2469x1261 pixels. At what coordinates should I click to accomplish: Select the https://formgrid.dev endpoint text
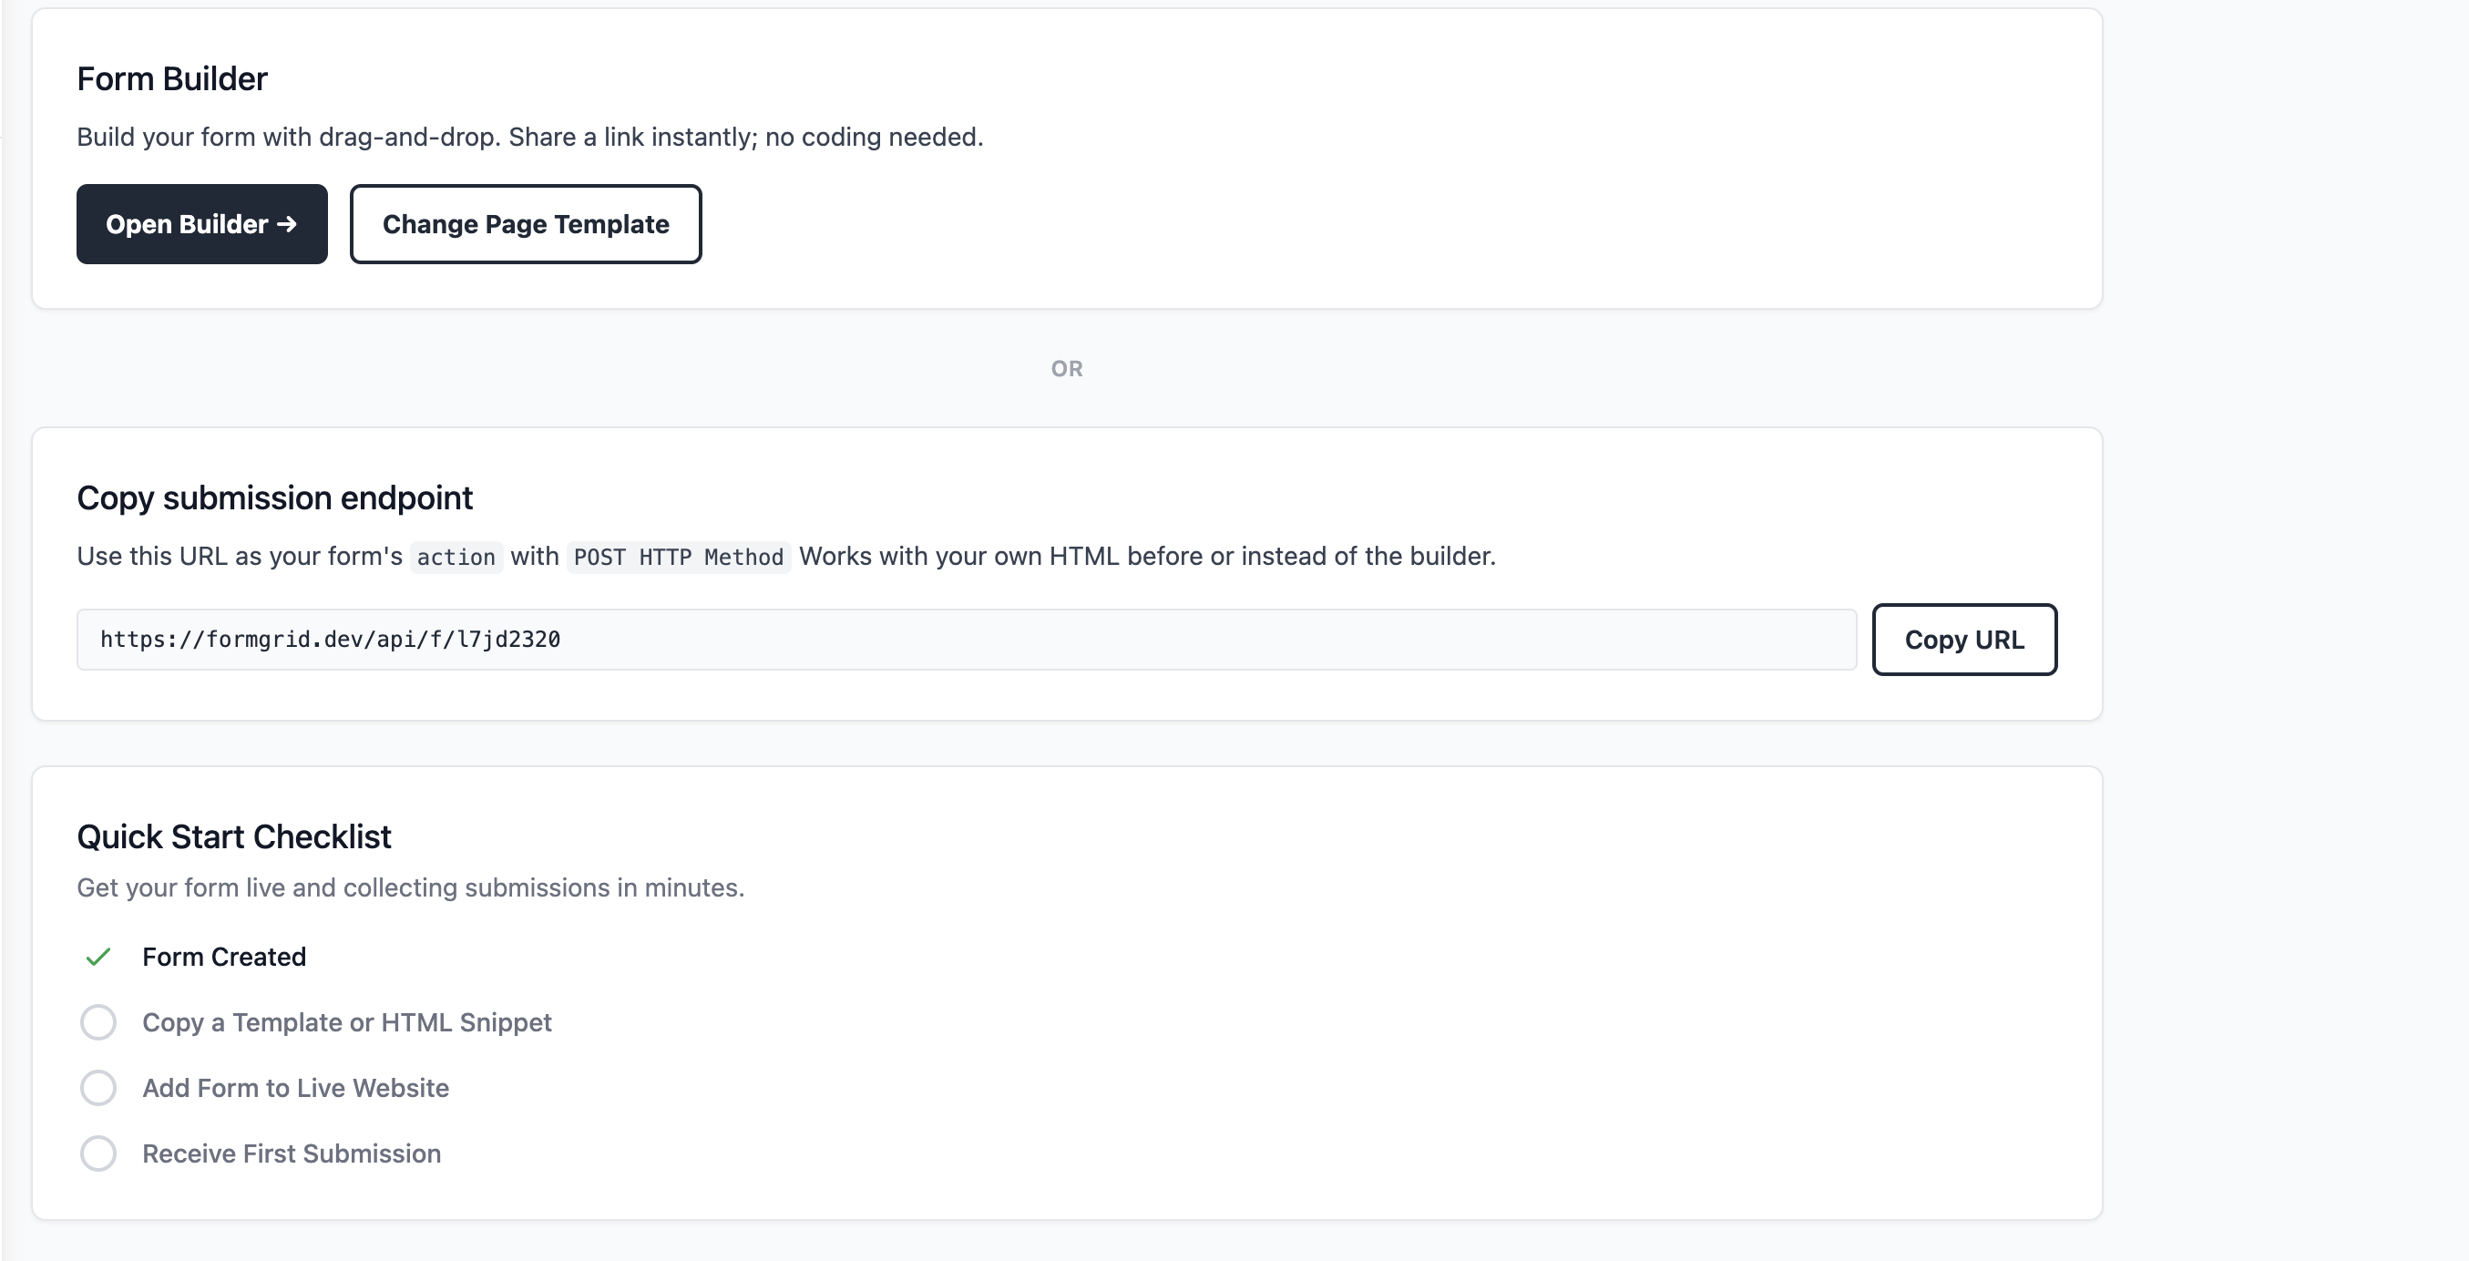[331, 639]
